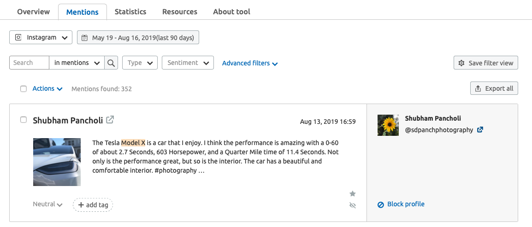Click gear icon on Save filter view
Screen dimensions: 532x227
(461, 63)
